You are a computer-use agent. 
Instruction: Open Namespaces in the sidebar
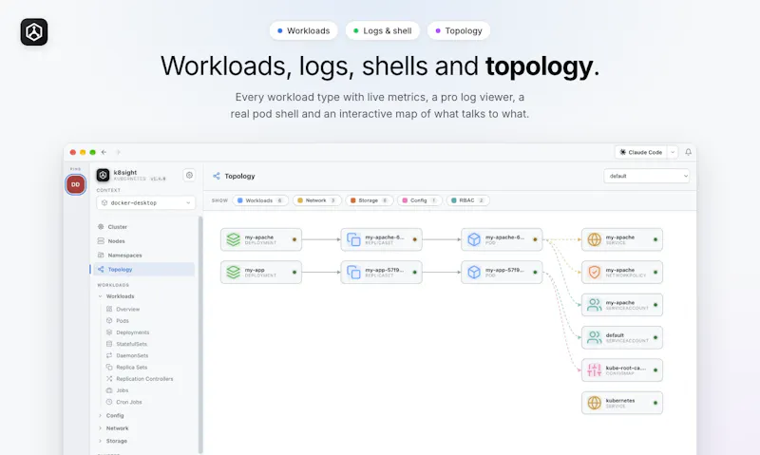pyautogui.click(x=143, y=255)
